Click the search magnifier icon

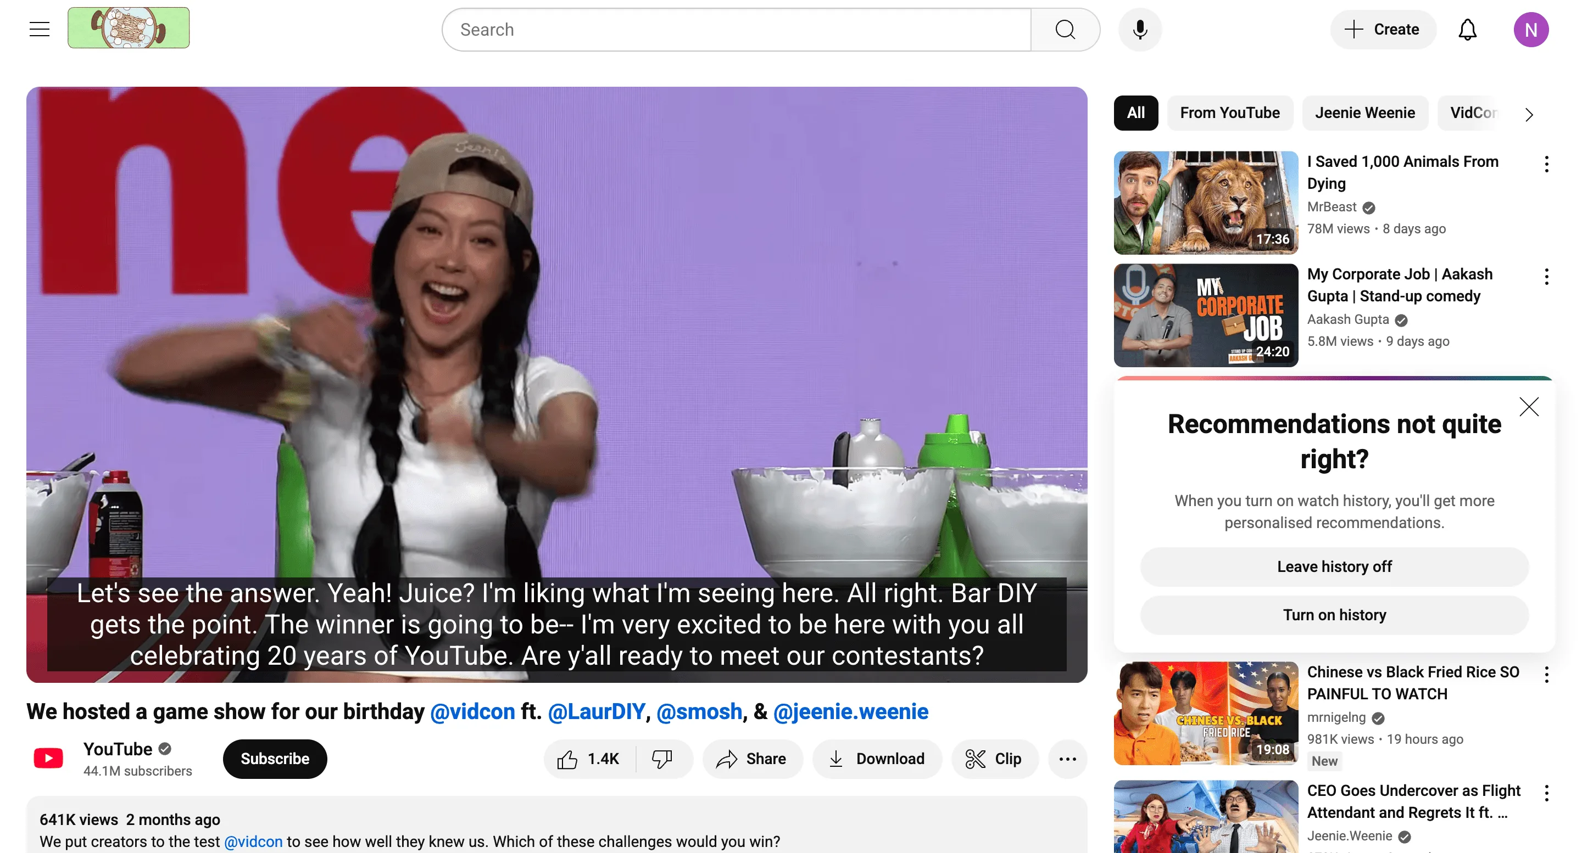click(x=1065, y=30)
